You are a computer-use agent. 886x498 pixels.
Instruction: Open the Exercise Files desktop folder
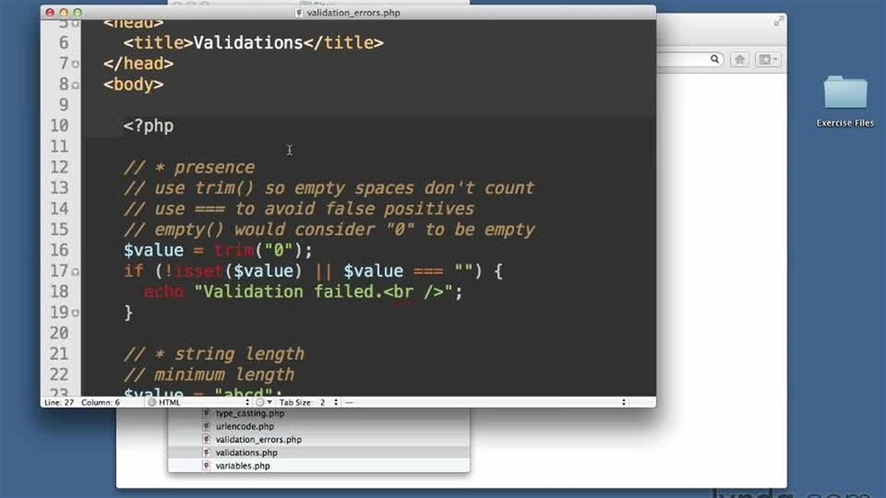[x=845, y=94]
